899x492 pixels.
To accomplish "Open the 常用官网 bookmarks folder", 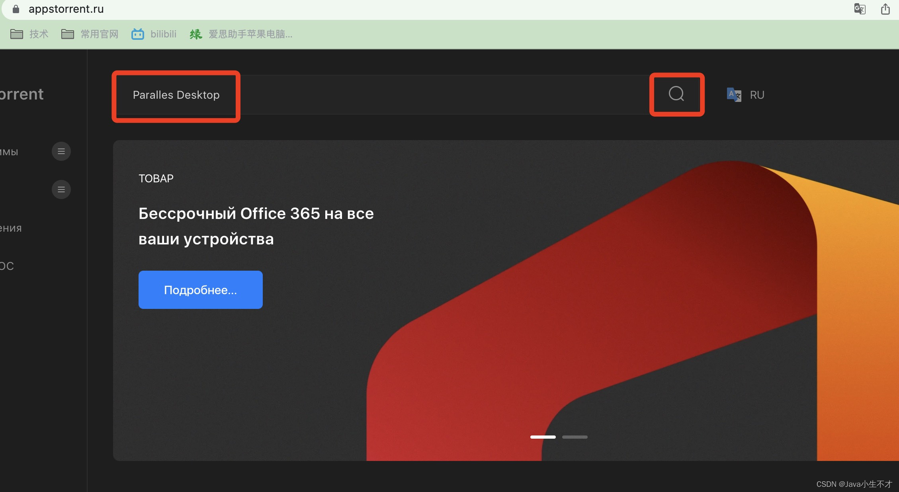I will pos(90,34).
